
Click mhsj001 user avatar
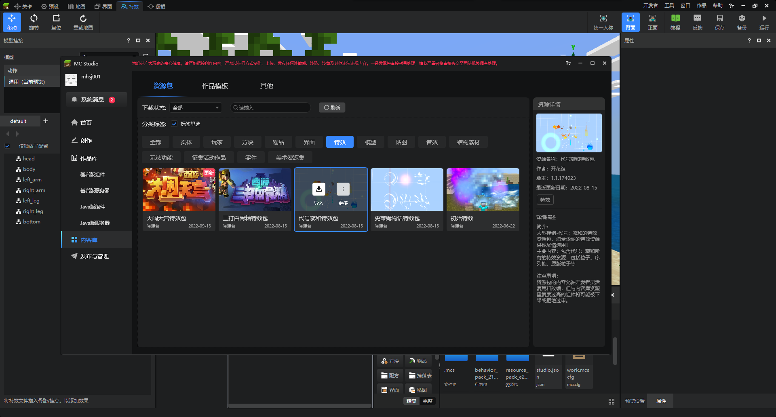(x=71, y=80)
